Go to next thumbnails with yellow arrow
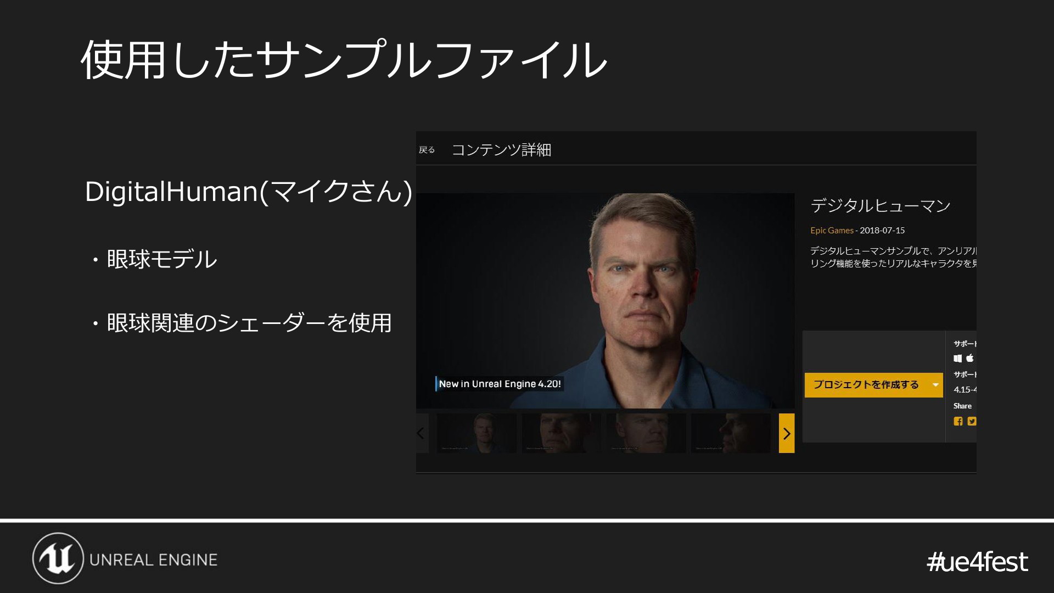Image resolution: width=1054 pixels, height=593 pixels. [x=787, y=433]
